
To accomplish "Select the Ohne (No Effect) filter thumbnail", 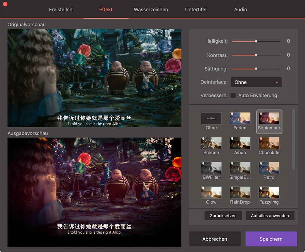I will click(x=211, y=118).
